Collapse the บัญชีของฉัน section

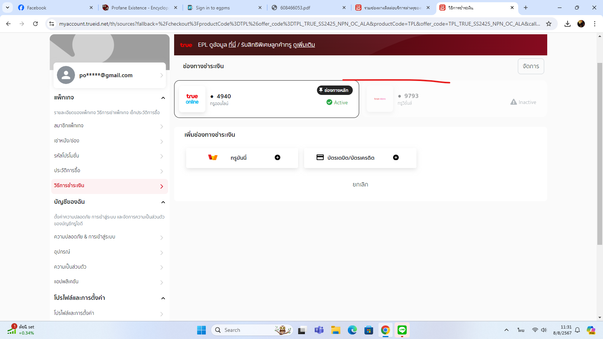163,202
